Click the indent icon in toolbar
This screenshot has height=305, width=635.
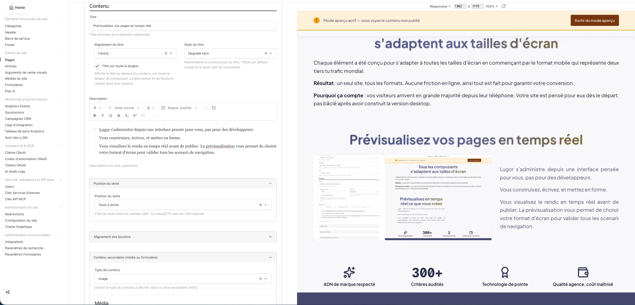point(214,108)
